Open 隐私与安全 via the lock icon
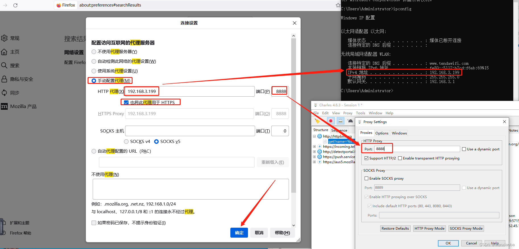The width and height of the screenshot is (519, 249). [x=4, y=79]
